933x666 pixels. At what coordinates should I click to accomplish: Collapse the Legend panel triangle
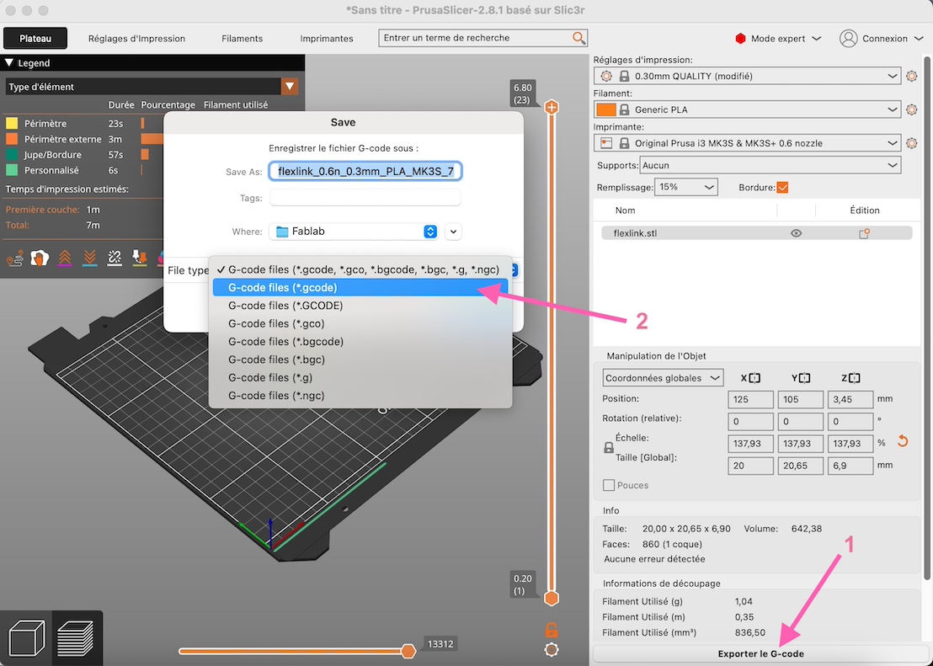click(9, 62)
